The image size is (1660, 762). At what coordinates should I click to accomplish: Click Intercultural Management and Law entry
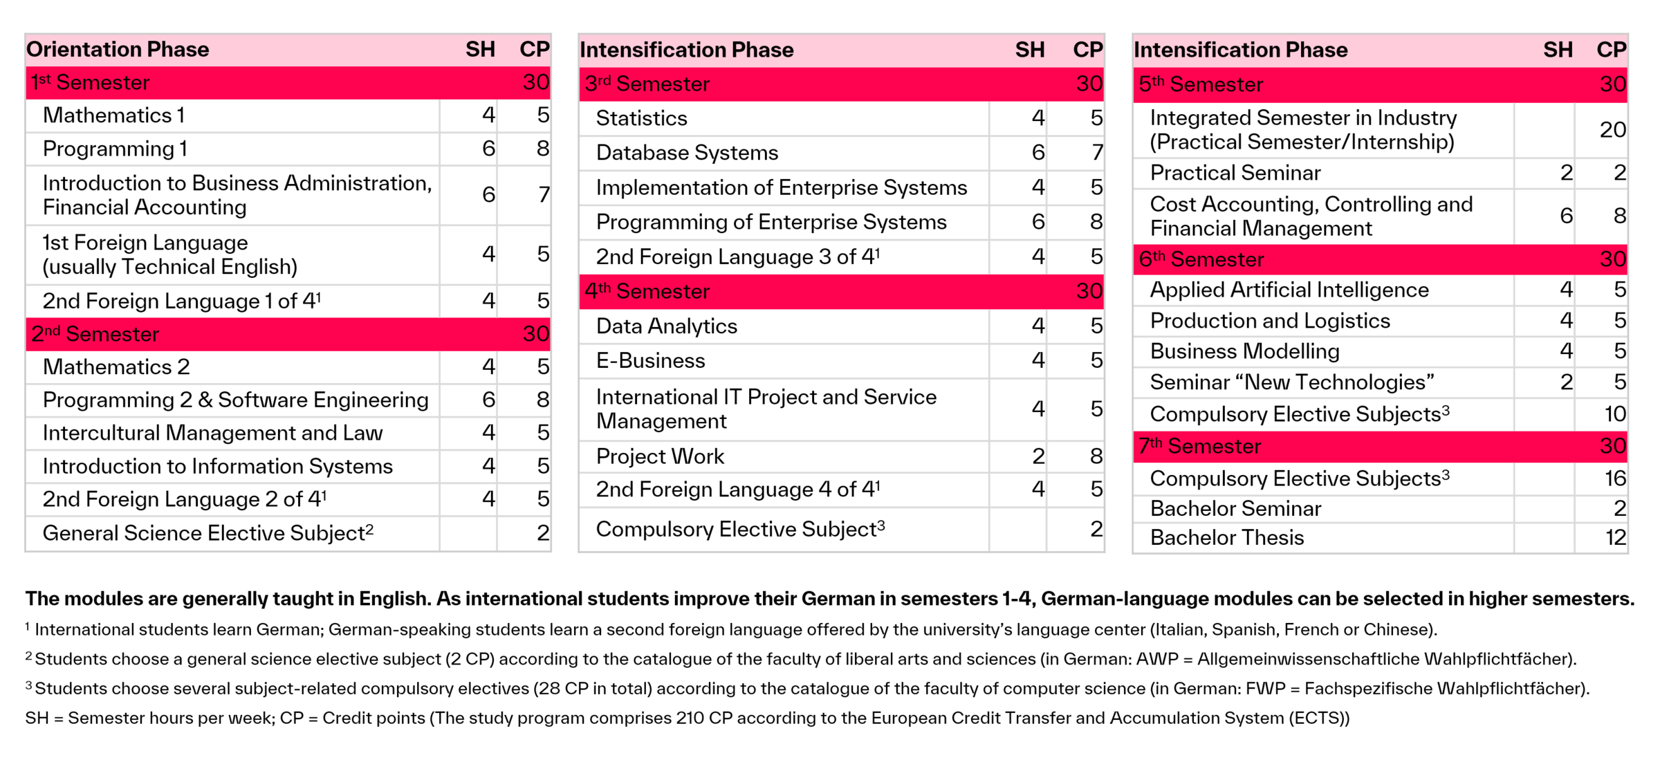pyautogui.click(x=212, y=434)
